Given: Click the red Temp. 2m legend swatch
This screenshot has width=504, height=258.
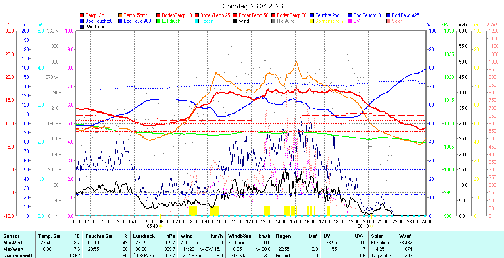Looking at the screenshot, I should point(82,15).
